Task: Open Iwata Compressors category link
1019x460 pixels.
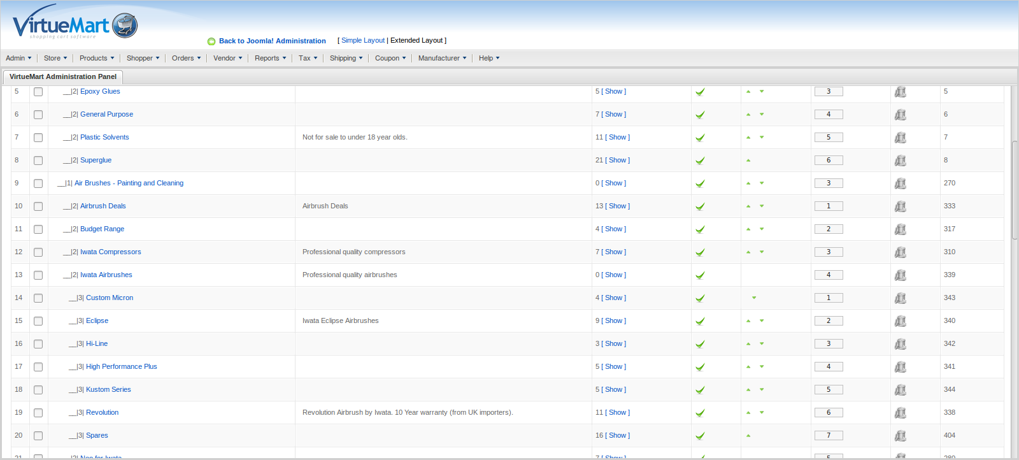Action: [x=111, y=252]
